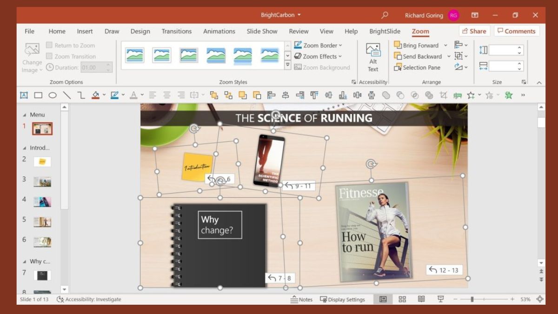
Task: Open the Zoom Effects dropdown
Action: click(319, 56)
